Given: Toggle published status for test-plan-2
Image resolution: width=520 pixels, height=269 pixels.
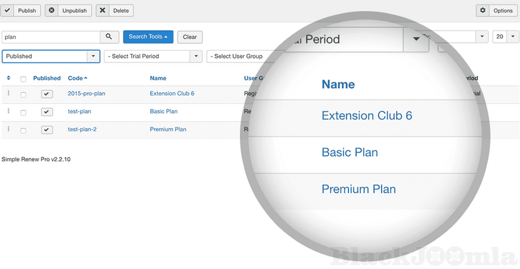Looking at the screenshot, I should click(x=47, y=129).
